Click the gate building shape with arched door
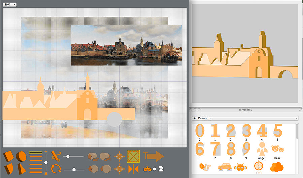Image resolution: width=303 pixels, height=178 pixels. 87,105
